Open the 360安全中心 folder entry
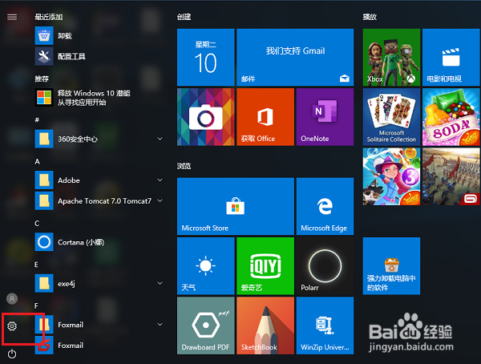The image size is (481, 364). [99, 139]
